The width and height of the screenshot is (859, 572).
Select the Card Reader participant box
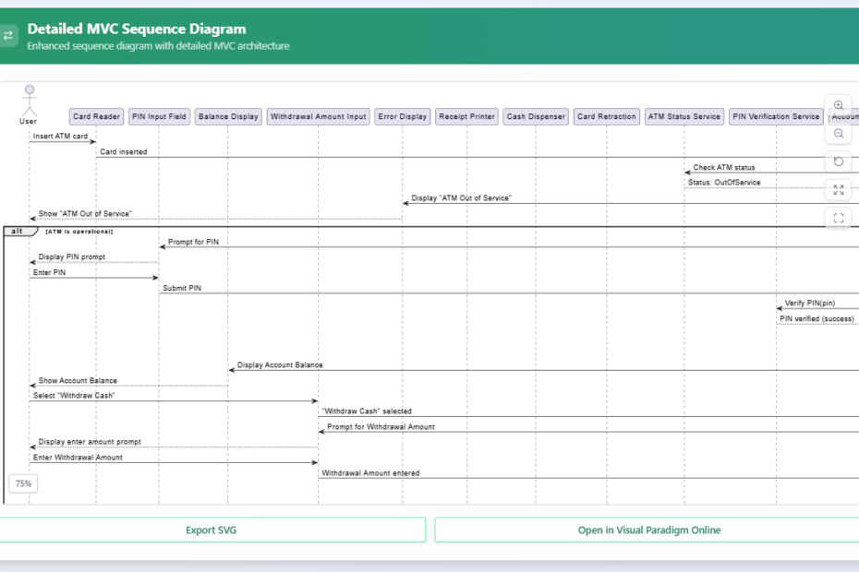96,116
